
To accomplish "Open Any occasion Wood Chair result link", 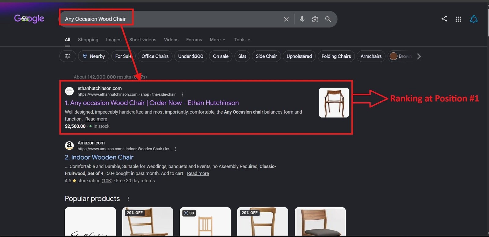I will tap(152, 103).
